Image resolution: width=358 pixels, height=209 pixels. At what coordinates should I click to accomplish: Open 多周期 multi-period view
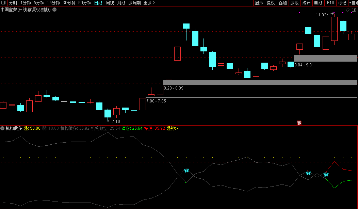tap(134, 3)
